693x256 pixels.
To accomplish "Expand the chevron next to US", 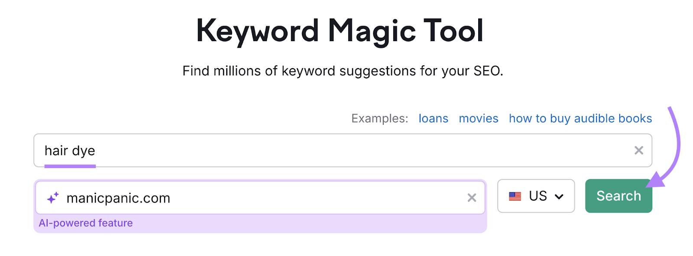I will coord(560,196).
